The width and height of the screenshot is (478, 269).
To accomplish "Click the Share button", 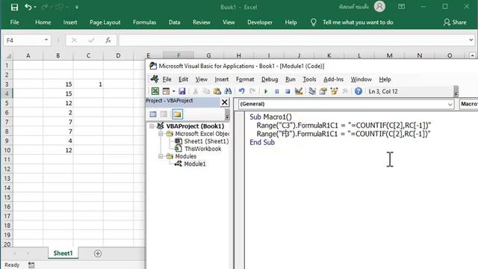I will [455, 22].
